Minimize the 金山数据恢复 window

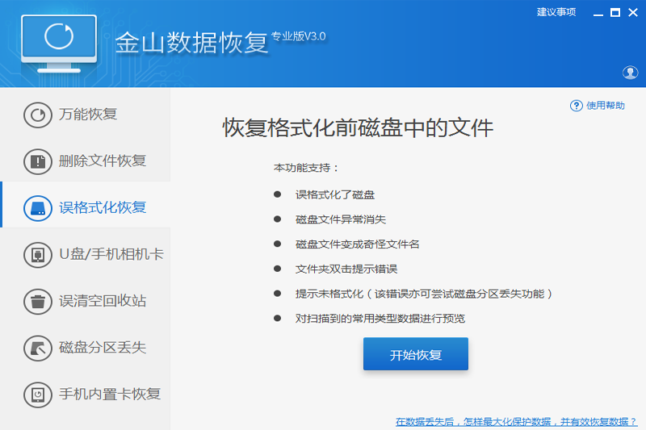pyautogui.click(x=598, y=13)
